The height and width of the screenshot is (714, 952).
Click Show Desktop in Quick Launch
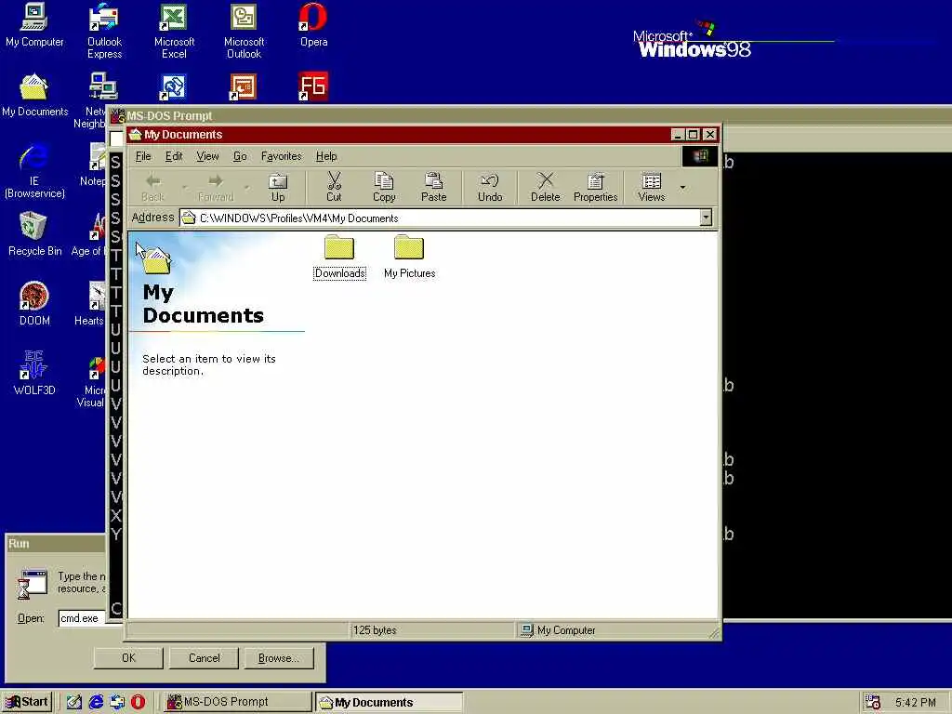(74, 702)
